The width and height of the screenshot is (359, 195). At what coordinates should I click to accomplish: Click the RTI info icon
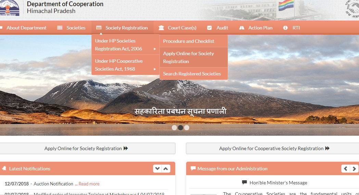(285, 28)
